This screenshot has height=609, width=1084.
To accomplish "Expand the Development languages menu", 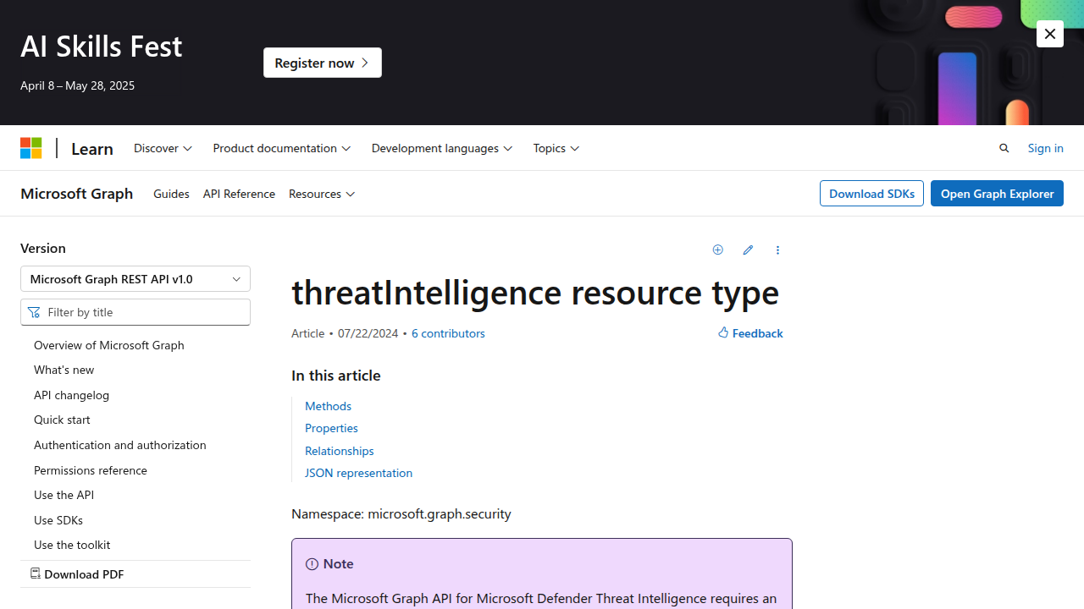I will point(442,148).
